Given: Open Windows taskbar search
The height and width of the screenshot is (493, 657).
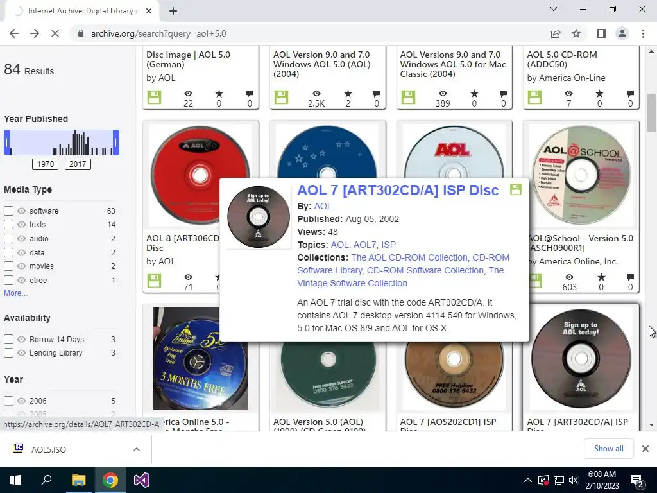Looking at the screenshot, I should click(46, 480).
